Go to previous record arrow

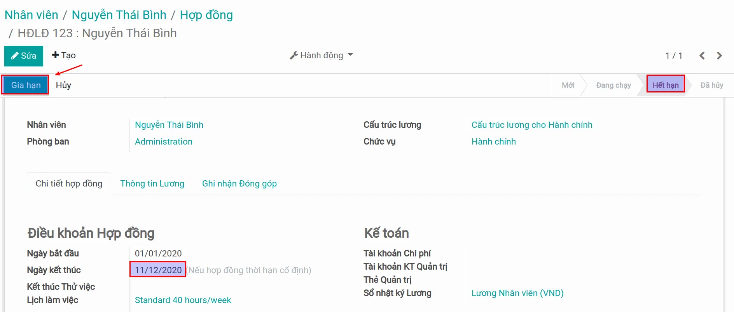point(702,56)
